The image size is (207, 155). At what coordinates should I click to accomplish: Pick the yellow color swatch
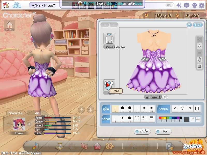[x=165, y=118]
